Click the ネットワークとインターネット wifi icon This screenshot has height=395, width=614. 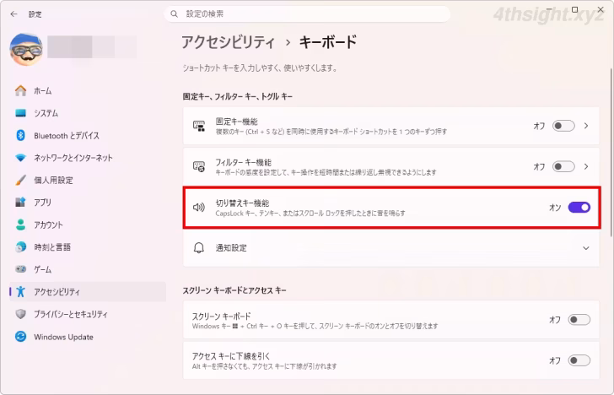pos(20,158)
